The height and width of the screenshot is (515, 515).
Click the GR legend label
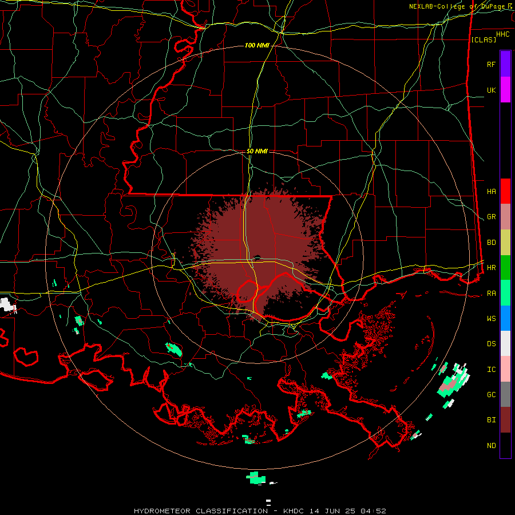click(491, 217)
